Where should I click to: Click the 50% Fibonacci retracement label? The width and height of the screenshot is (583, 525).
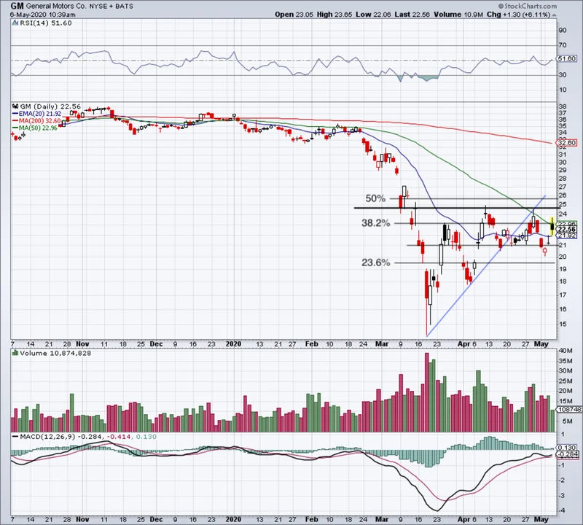[375, 198]
